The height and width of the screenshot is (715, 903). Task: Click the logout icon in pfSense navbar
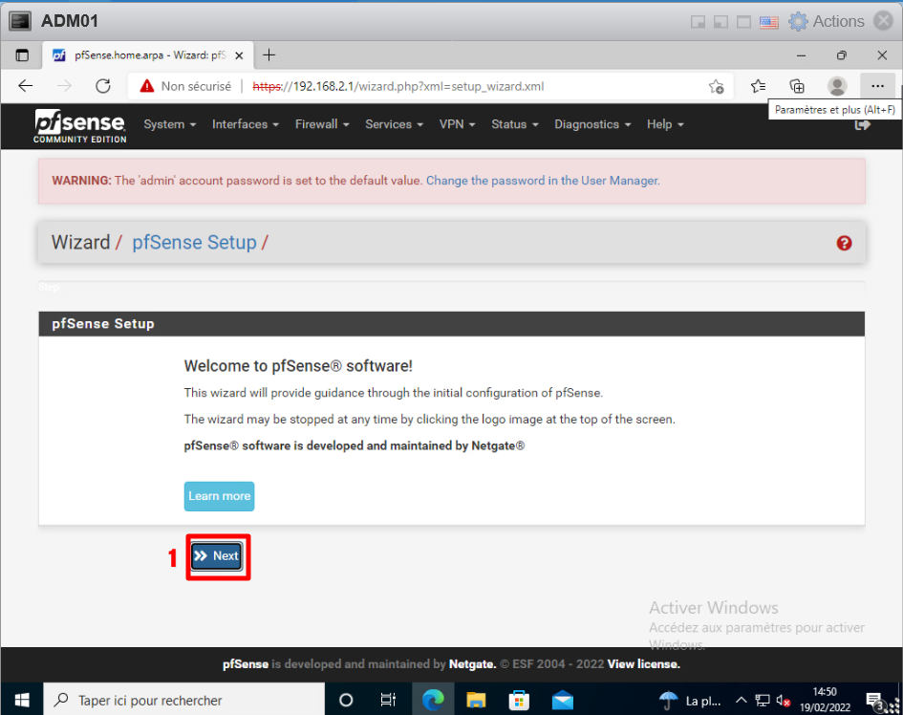[x=863, y=124]
